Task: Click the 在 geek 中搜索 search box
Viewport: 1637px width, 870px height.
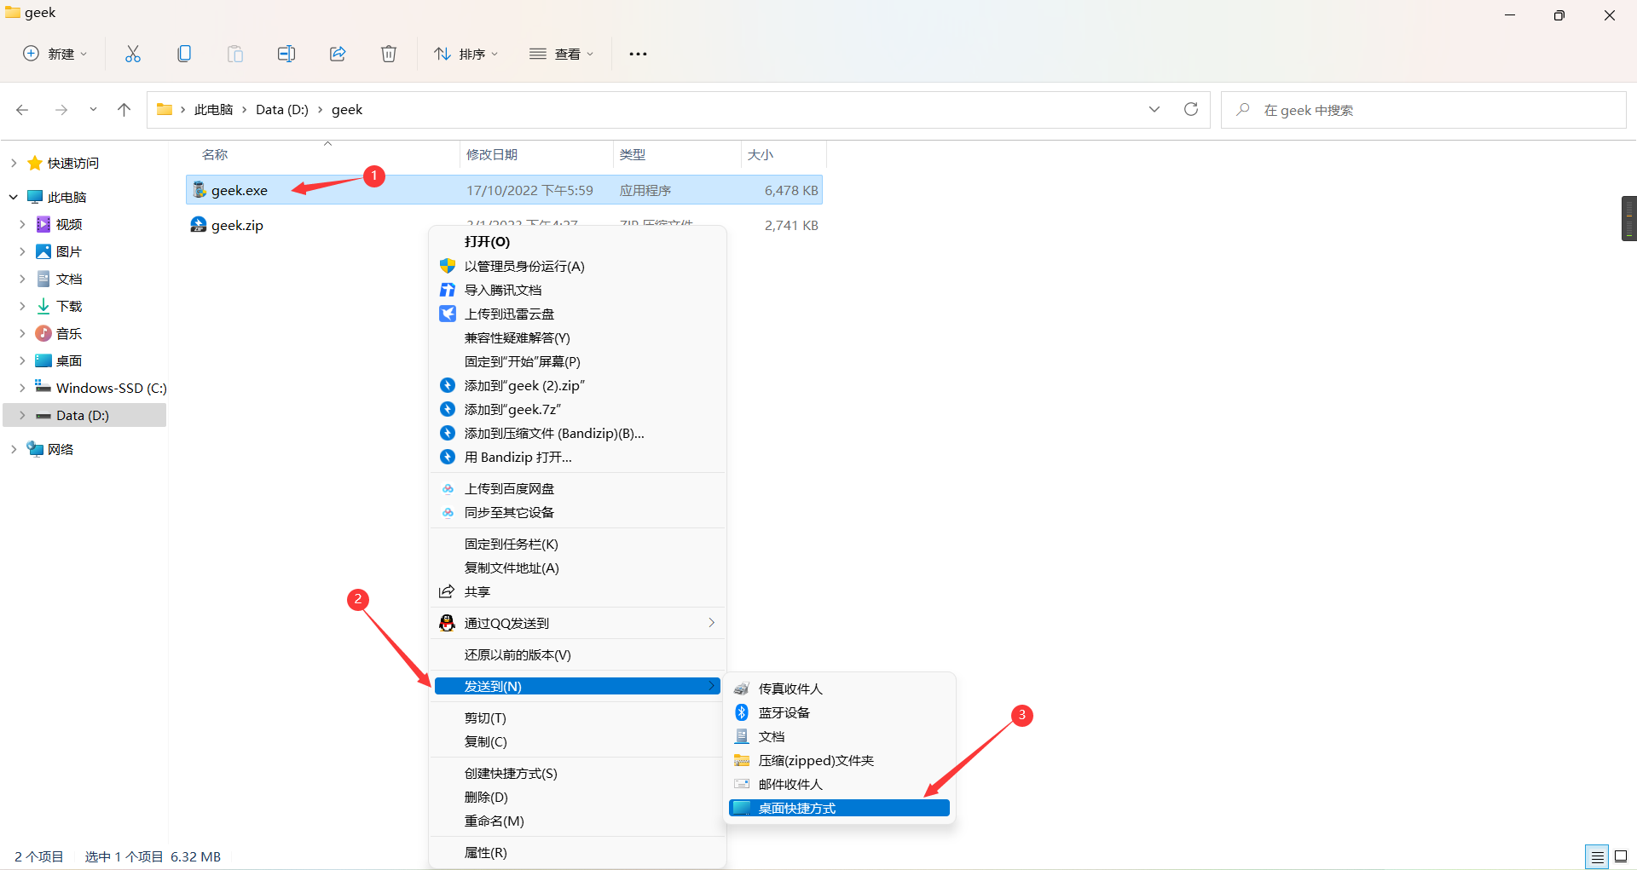Action: click(1424, 110)
